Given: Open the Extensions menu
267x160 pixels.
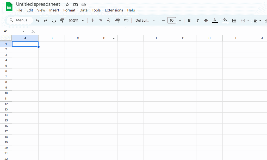Looking at the screenshot, I should point(114,10).
